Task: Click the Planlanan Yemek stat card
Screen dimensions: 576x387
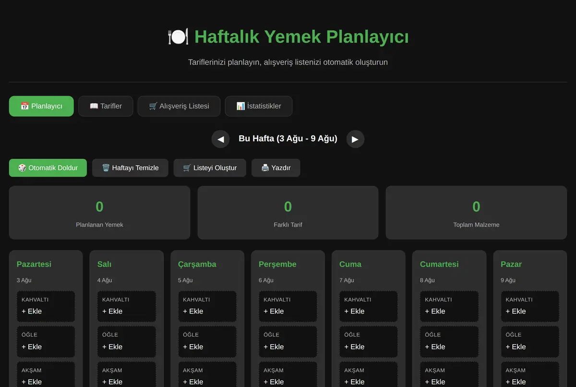Action: [99, 213]
